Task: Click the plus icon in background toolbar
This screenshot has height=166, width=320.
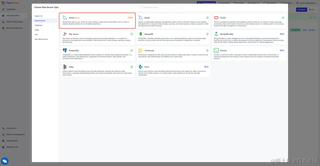Action: click(x=311, y=17)
